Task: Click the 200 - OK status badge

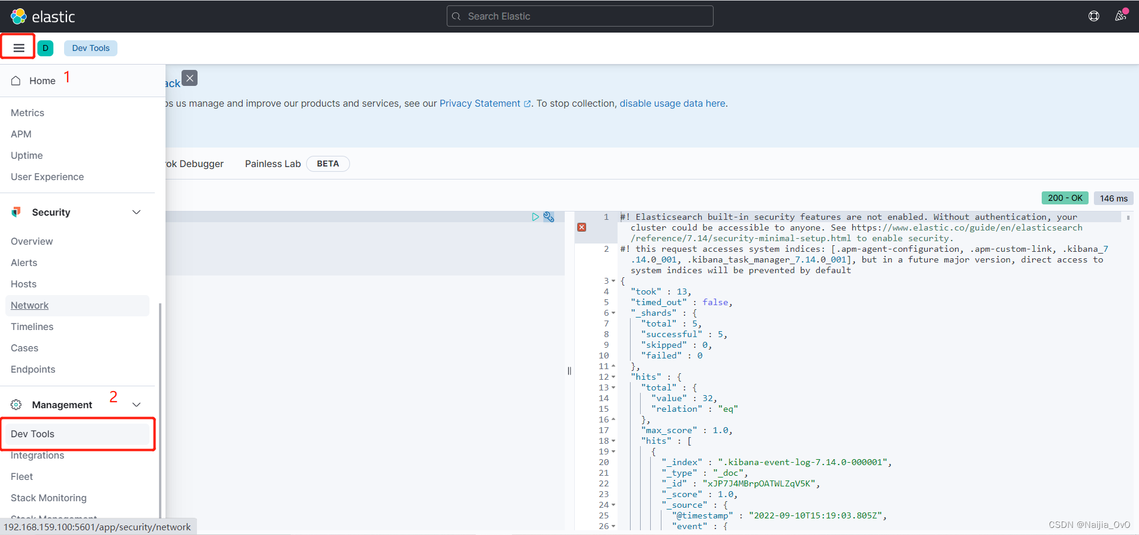Action: click(1065, 198)
